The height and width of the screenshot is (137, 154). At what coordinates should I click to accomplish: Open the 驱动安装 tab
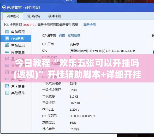34,16
